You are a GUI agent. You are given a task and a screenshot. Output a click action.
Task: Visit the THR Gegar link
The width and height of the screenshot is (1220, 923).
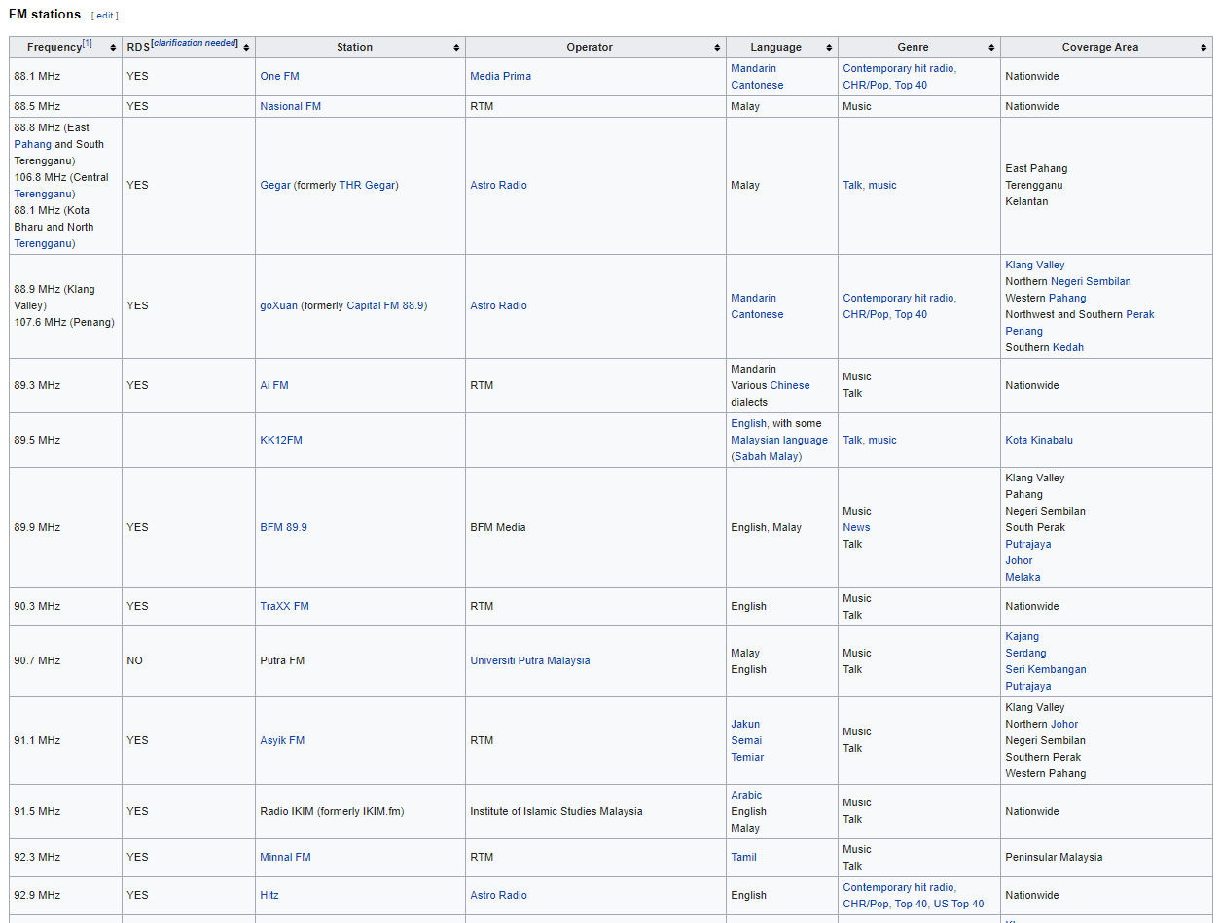tap(368, 186)
